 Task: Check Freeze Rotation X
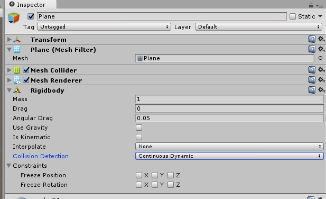coord(139,185)
